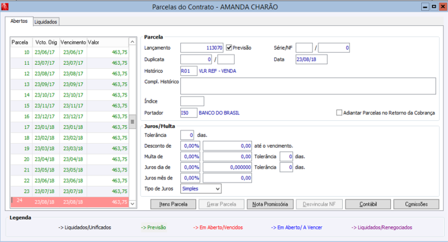Viewport: 448px width, 242px height.
Task: Click the Portador code field I50
Action: [x=189, y=112]
